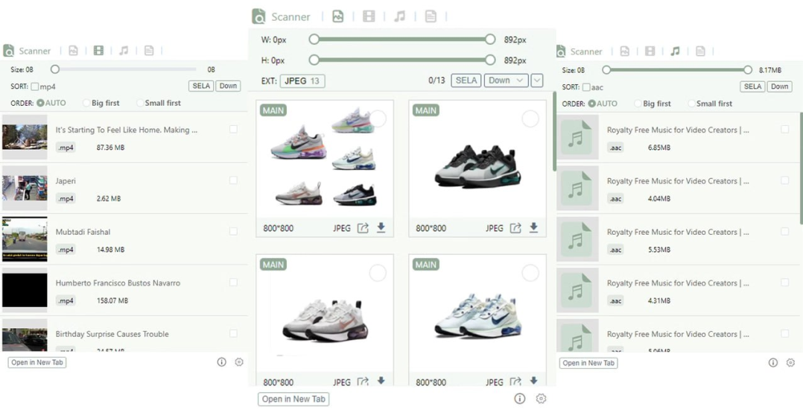The height and width of the screenshot is (413, 803).
Task: Open light blue sneaker image externally
Action: coord(515,381)
